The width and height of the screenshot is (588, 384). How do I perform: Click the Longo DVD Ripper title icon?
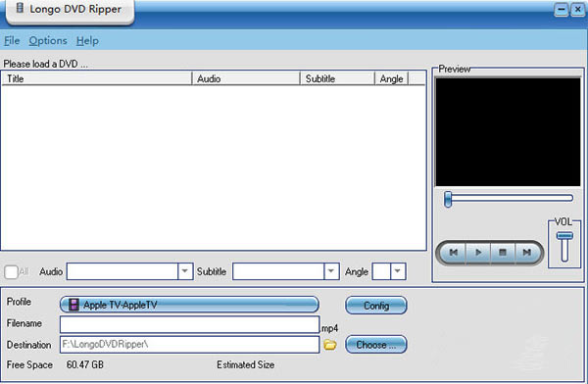[x=20, y=8]
